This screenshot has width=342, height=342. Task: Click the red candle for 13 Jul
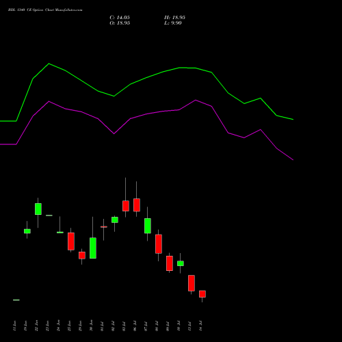pyautogui.click(x=192, y=283)
